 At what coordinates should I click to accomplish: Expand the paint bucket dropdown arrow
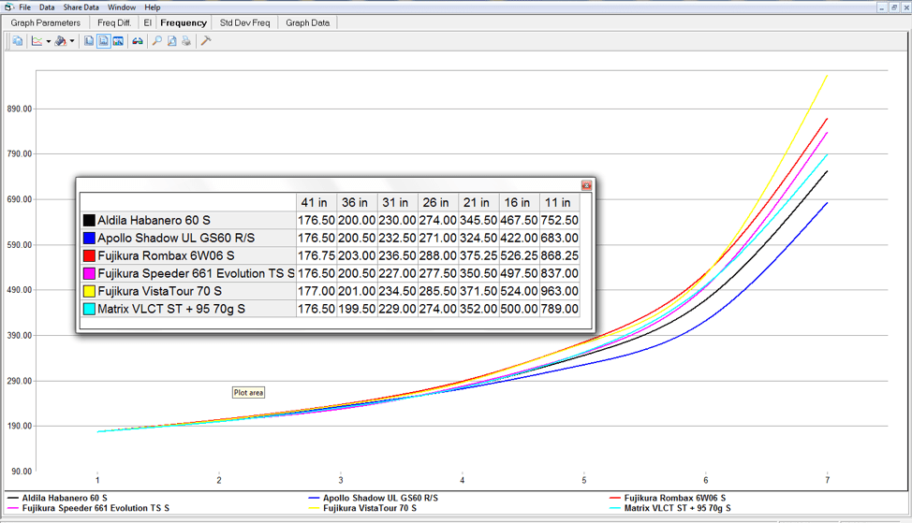[72, 41]
